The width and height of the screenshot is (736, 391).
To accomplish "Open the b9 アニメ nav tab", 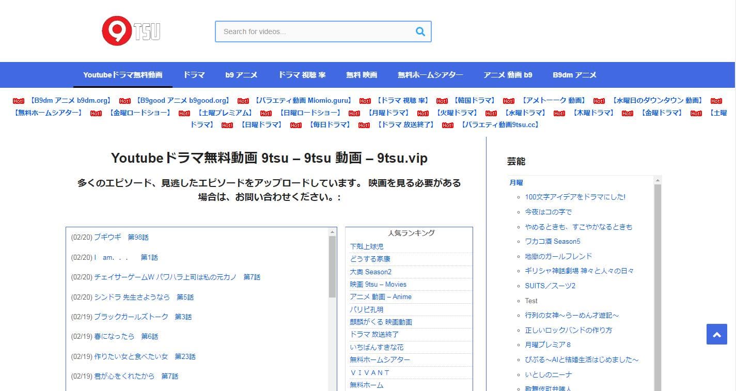I will 241,75.
